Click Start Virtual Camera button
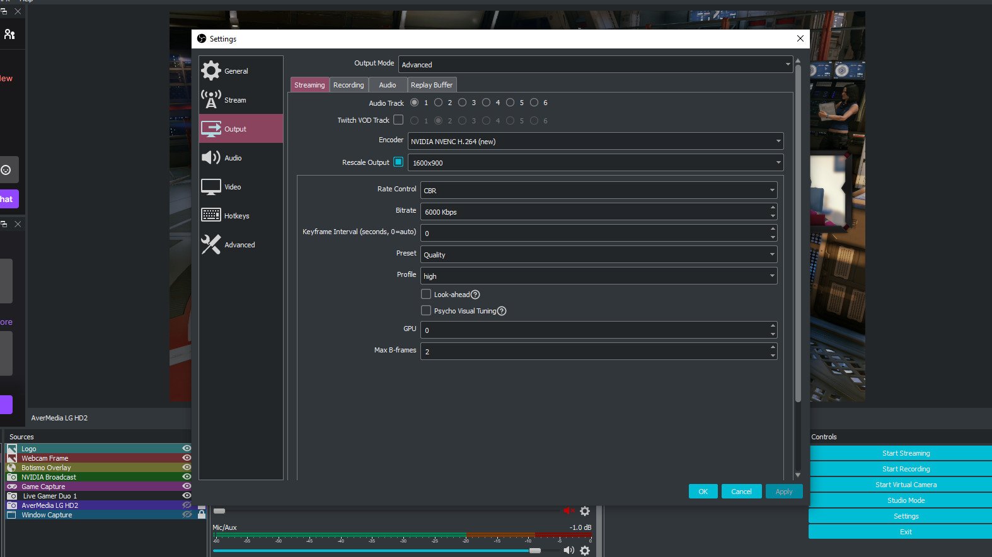 906,485
